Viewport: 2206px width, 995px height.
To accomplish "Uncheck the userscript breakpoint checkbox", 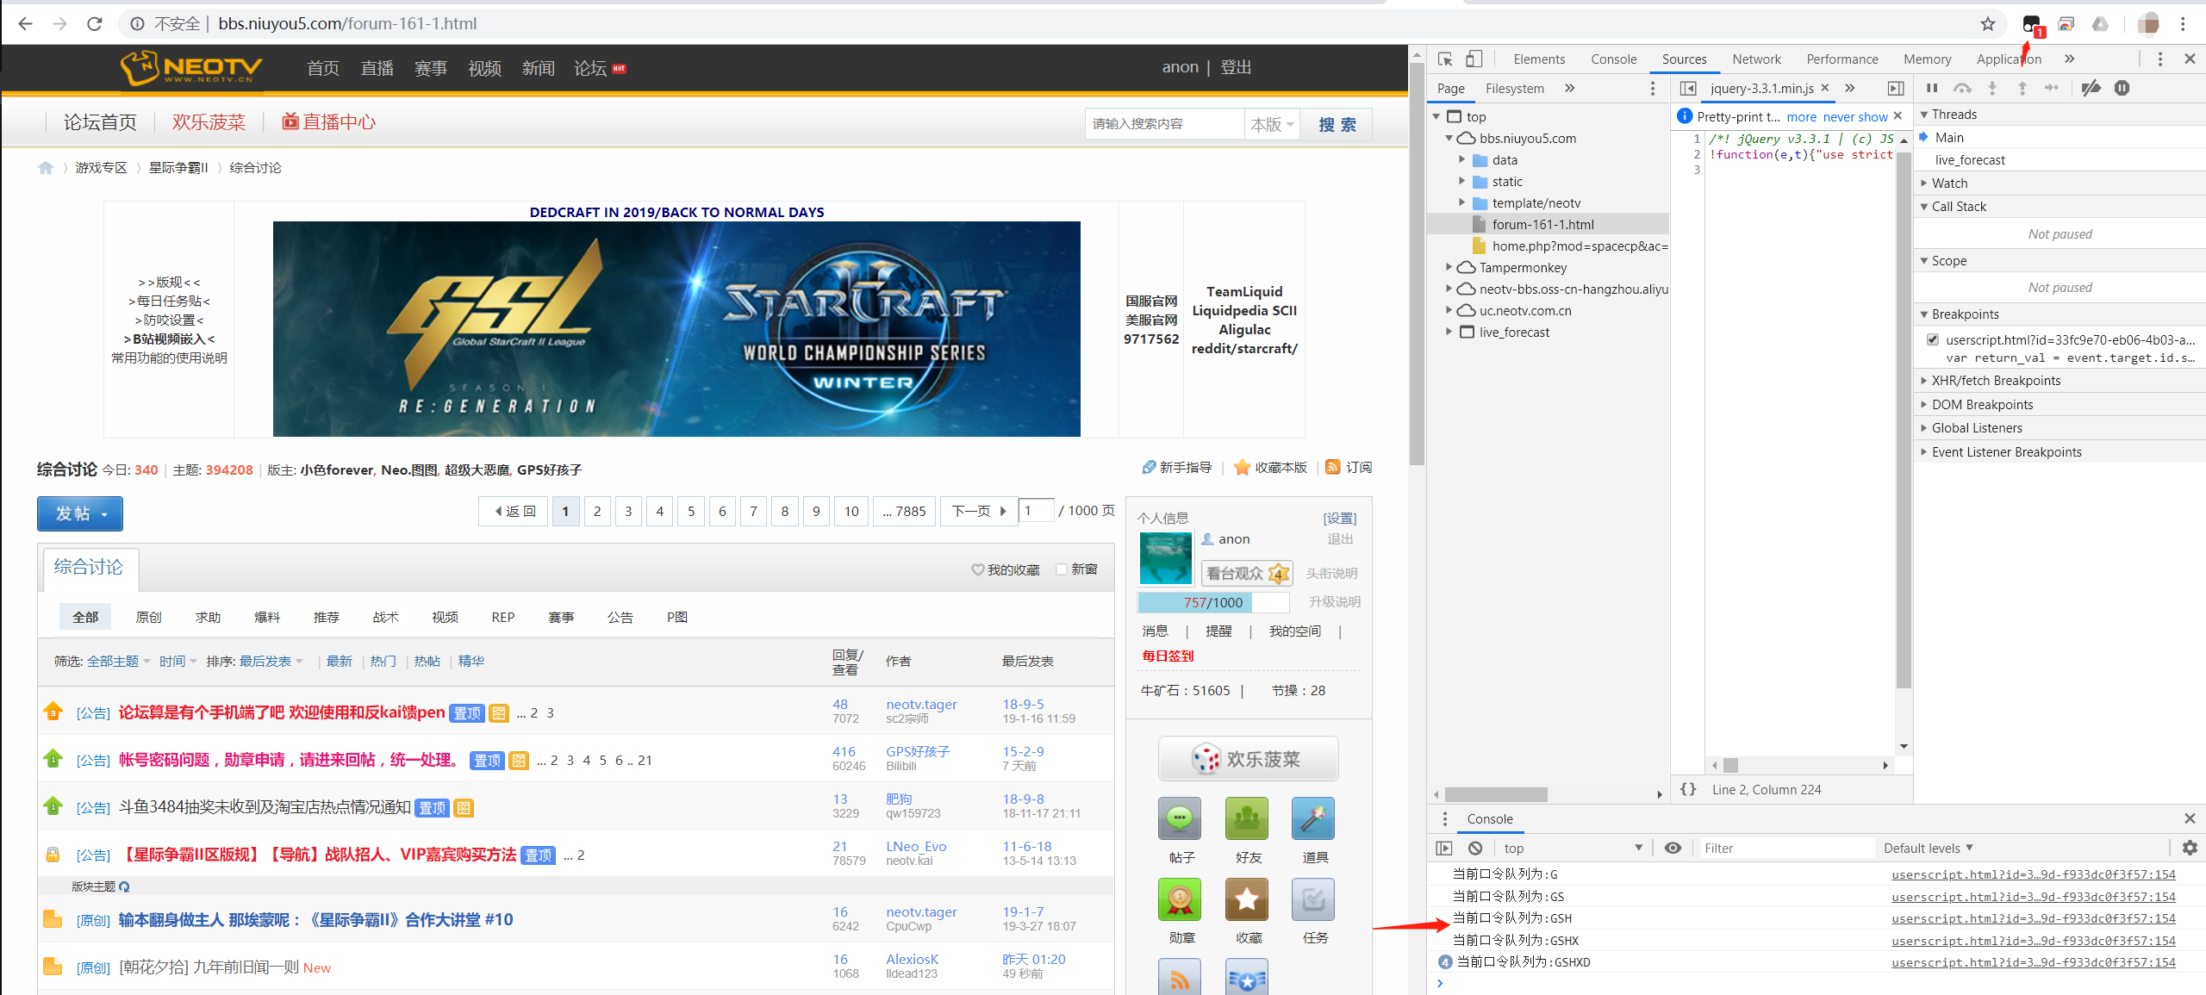I will (x=1933, y=339).
